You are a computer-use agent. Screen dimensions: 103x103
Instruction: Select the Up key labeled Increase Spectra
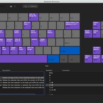click(x=97, y=50)
